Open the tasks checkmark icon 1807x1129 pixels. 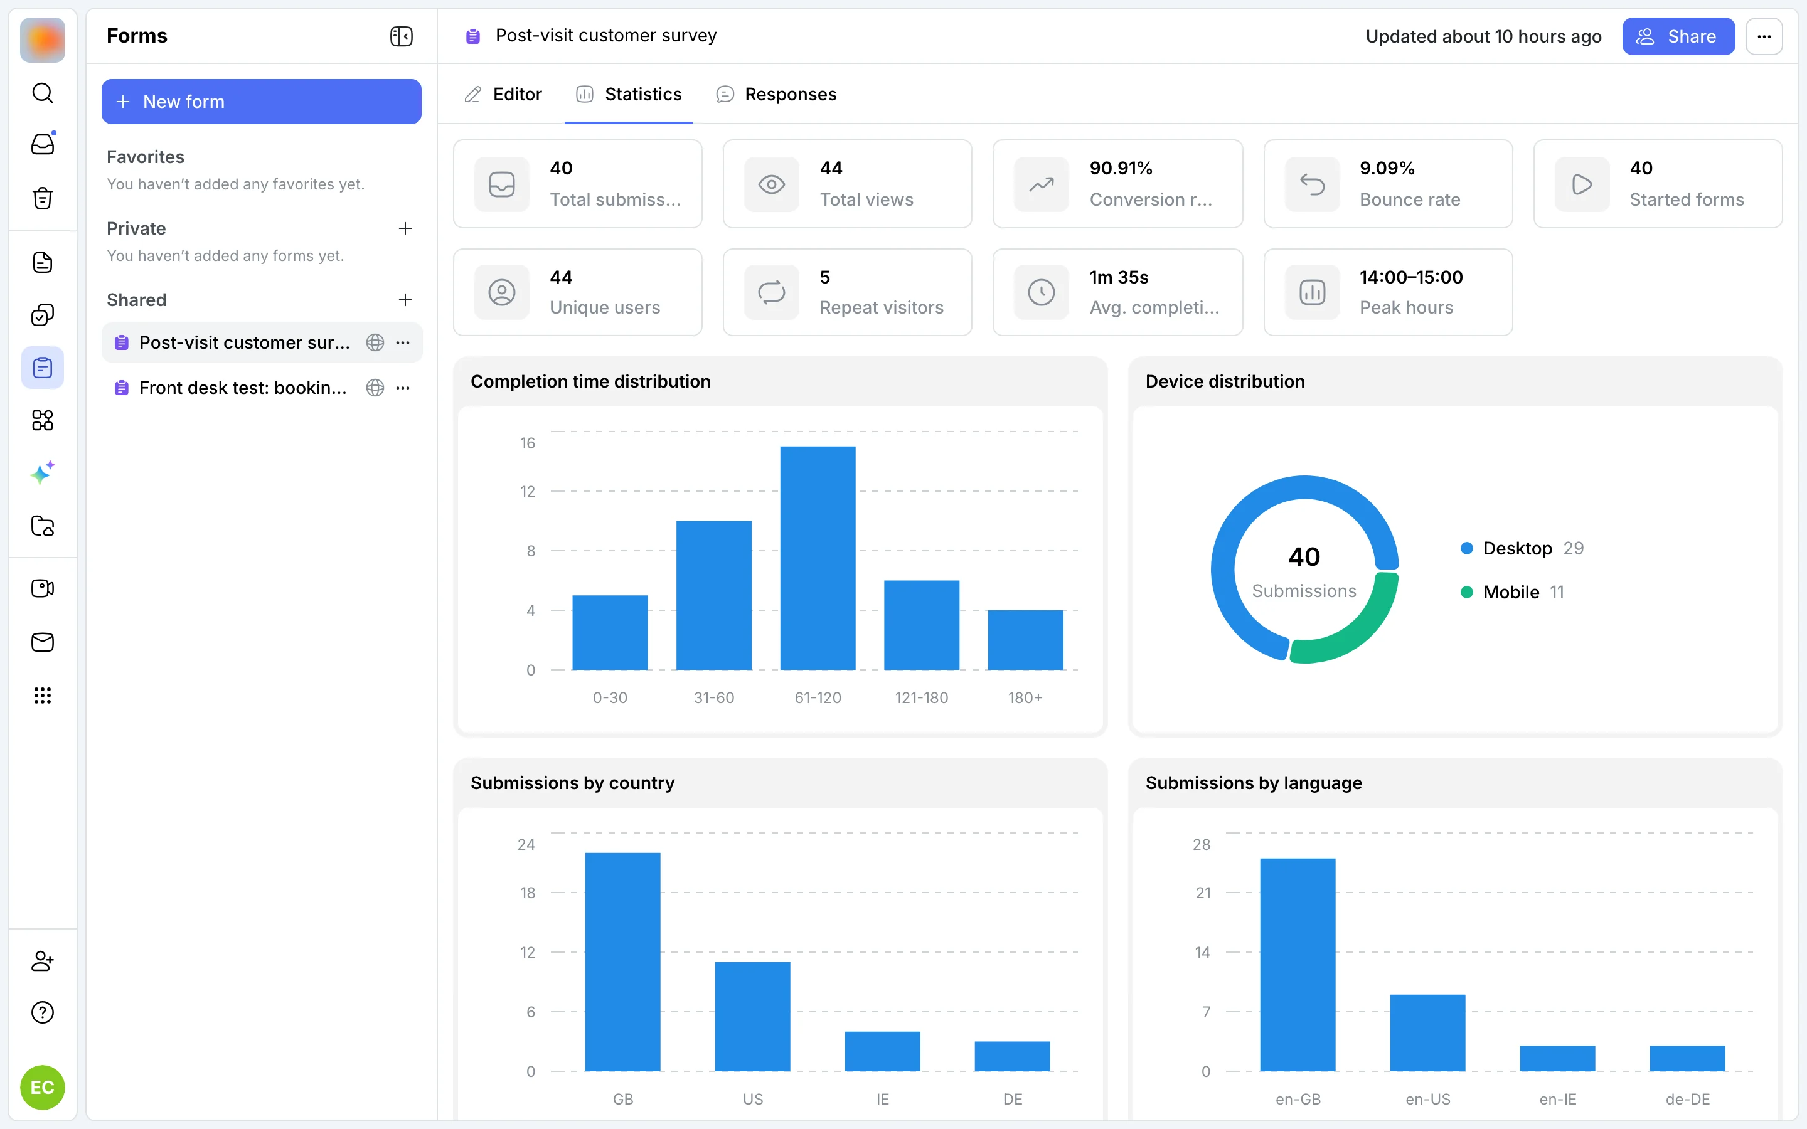[43, 315]
